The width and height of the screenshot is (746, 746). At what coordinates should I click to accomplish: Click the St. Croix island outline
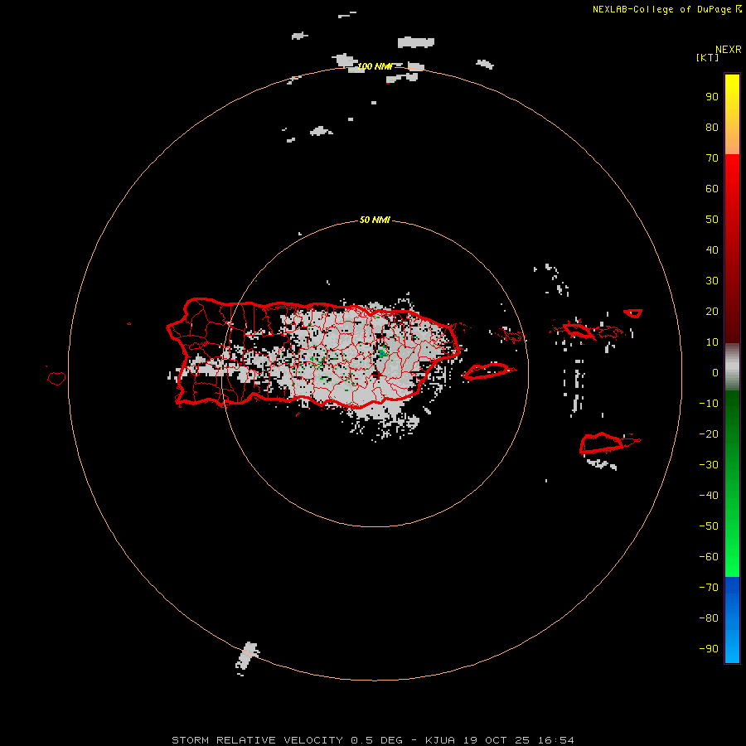tap(603, 443)
